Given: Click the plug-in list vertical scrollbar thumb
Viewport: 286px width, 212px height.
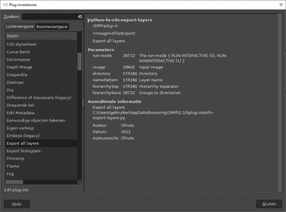Looking at the screenshot, I should (x=80, y=62).
